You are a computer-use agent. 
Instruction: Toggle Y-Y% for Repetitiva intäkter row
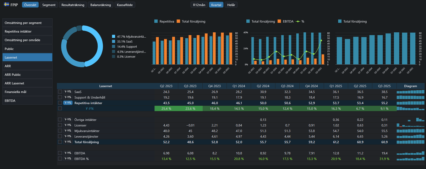[x=68, y=103]
